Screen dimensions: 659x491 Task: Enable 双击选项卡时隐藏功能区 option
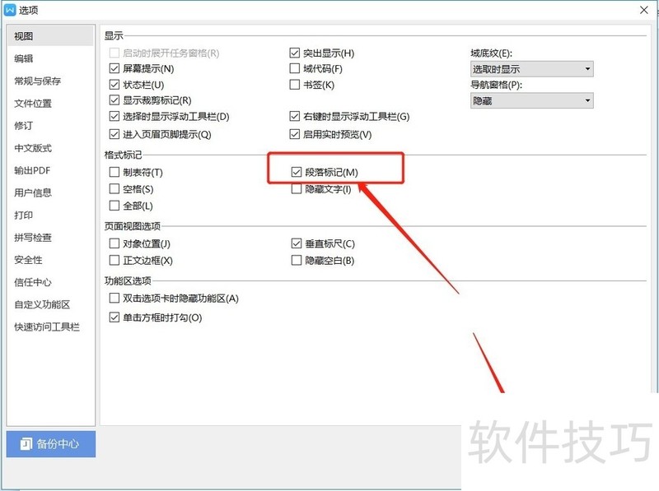115,299
